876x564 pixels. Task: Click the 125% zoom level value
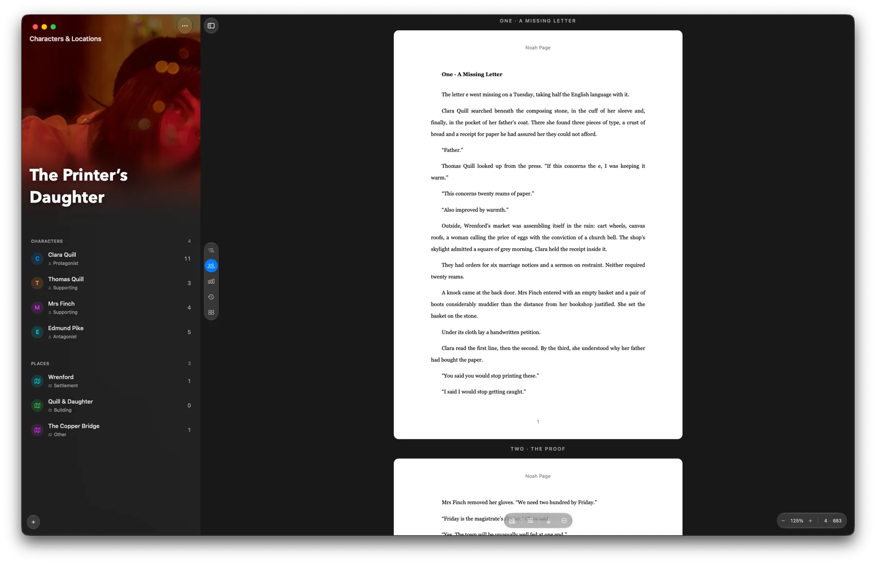pyautogui.click(x=797, y=521)
